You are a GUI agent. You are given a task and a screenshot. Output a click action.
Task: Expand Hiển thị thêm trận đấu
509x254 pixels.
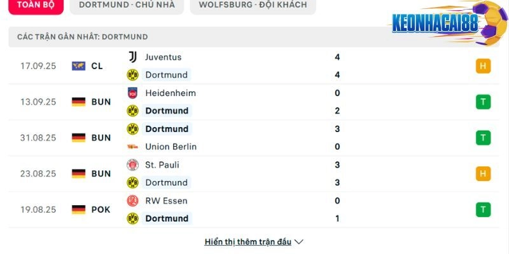tap(248, 242)
